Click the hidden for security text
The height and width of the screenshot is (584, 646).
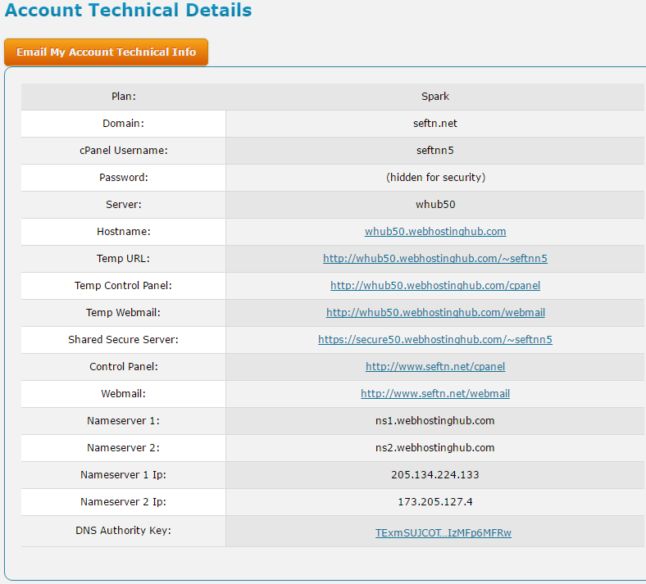tap(435, 178)
